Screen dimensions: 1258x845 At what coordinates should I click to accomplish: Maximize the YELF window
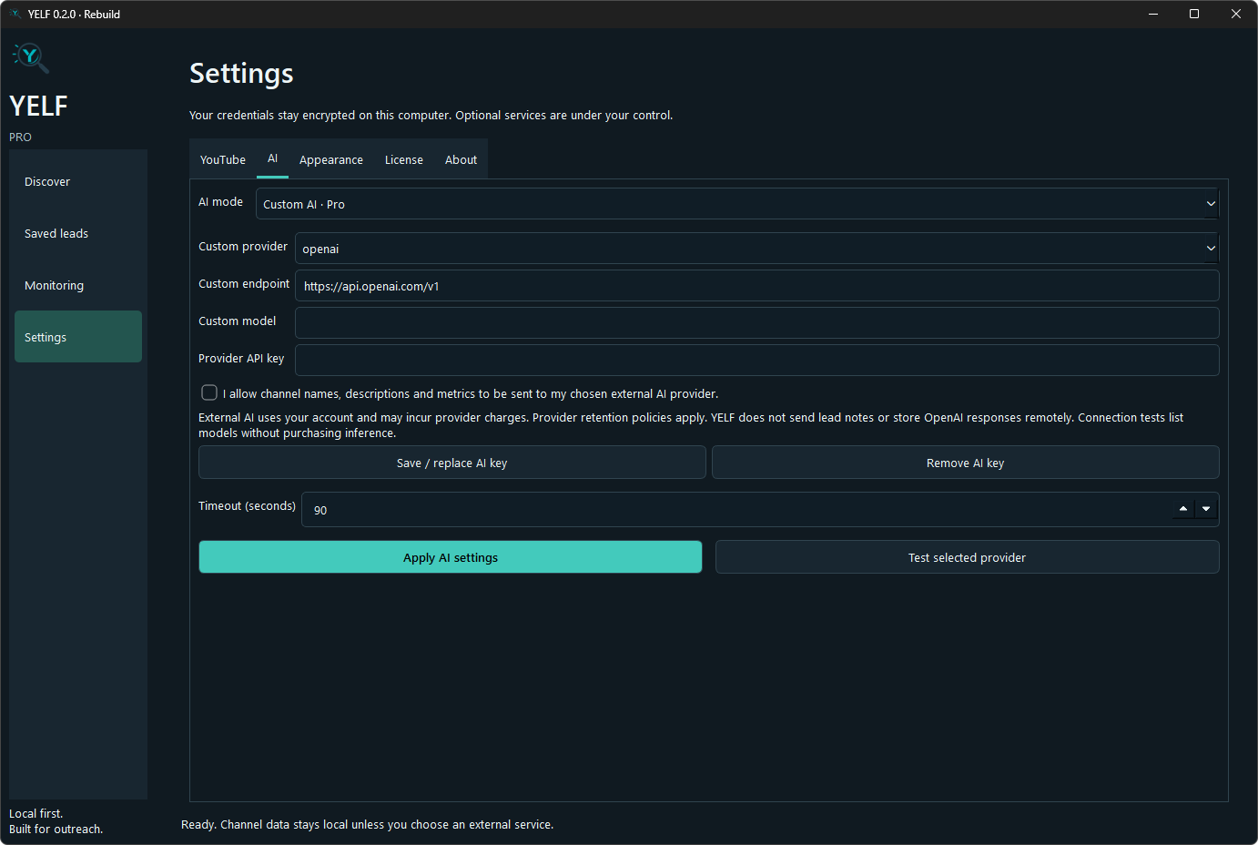[x=1194, y=14]
